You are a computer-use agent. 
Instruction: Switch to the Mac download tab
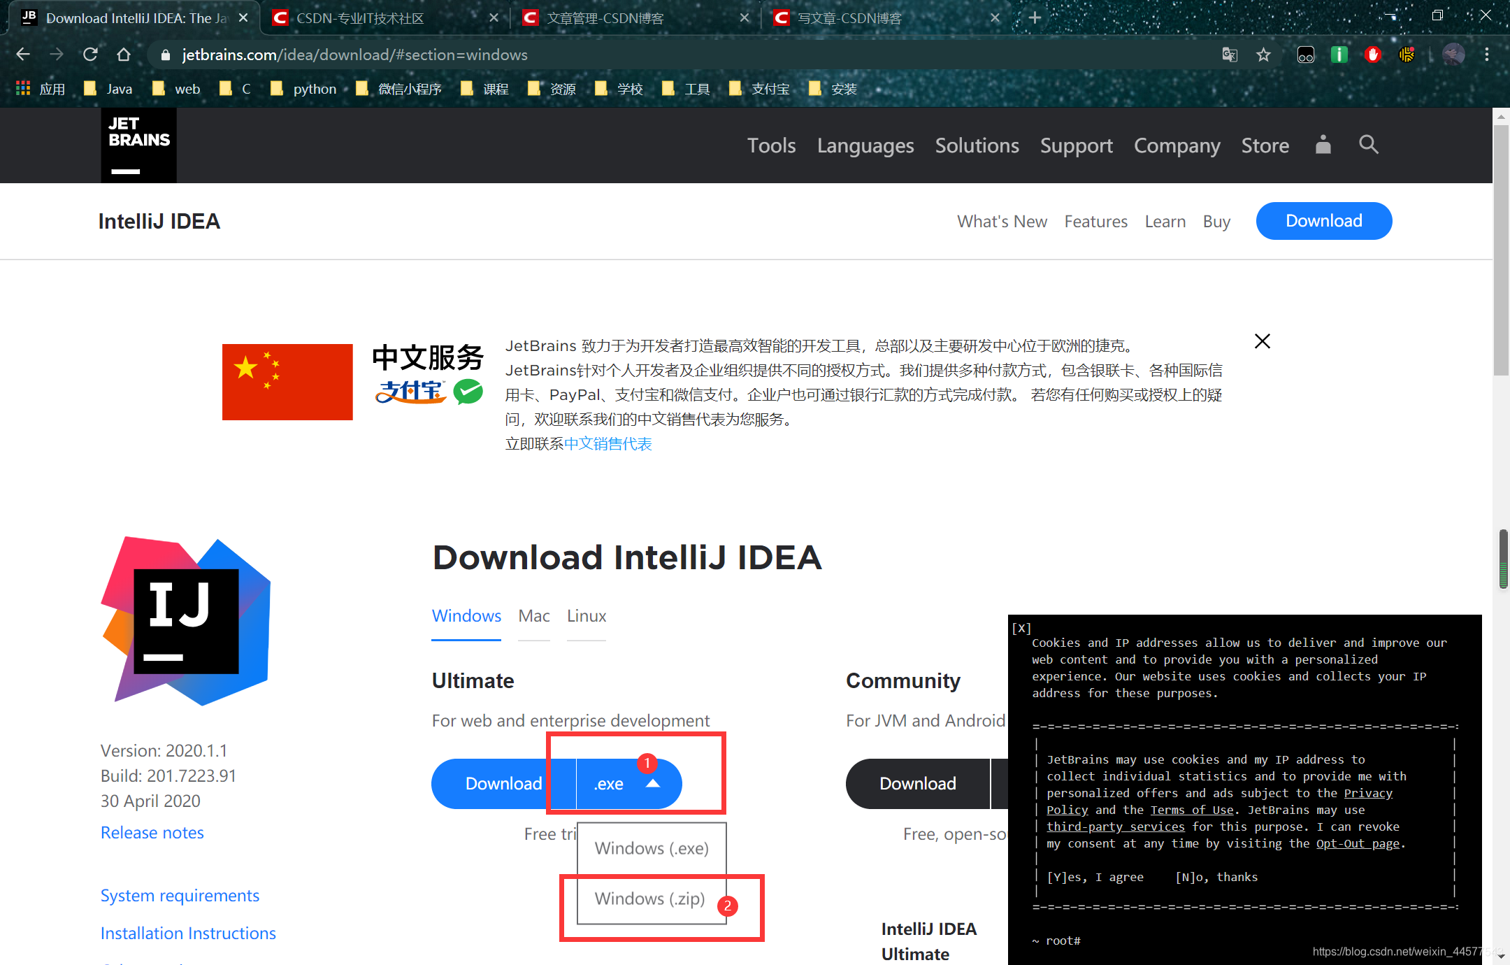[x=533, y=616]
